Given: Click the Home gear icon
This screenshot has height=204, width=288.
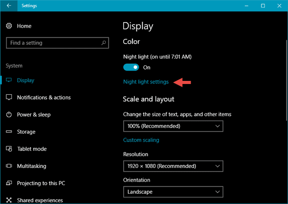Looking at the screenshot, I should 9,26.
